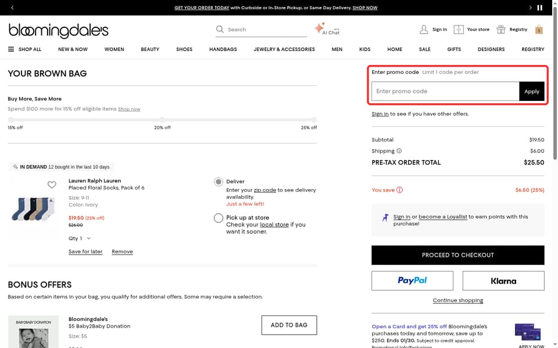
Task: Click the You save info icon
Action: pyautogui.click(x=400, y=190)
